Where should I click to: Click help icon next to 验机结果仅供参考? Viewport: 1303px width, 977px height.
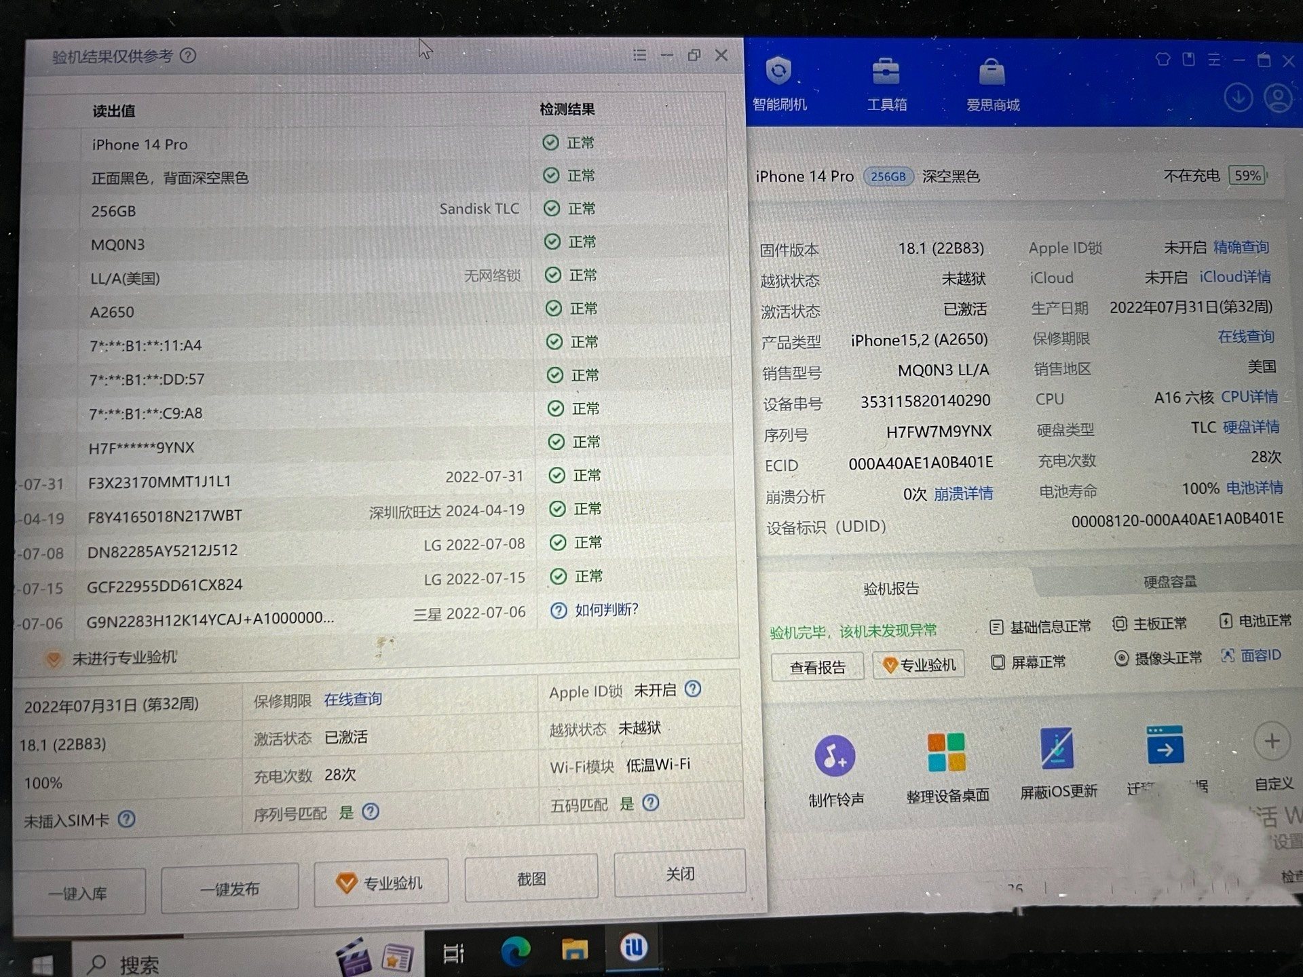tap(188, 56)
